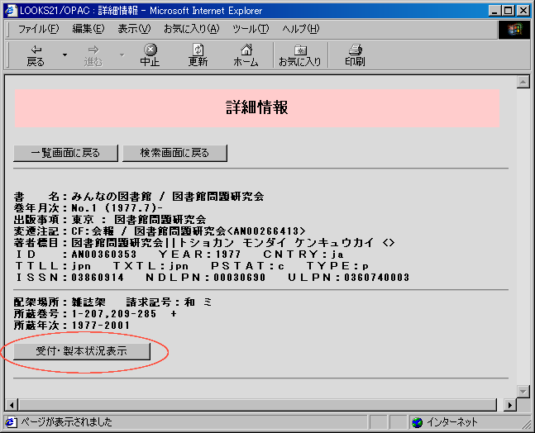
Task: Click the Stop (中止) toolbar icon
Action: tap(150, 55)
